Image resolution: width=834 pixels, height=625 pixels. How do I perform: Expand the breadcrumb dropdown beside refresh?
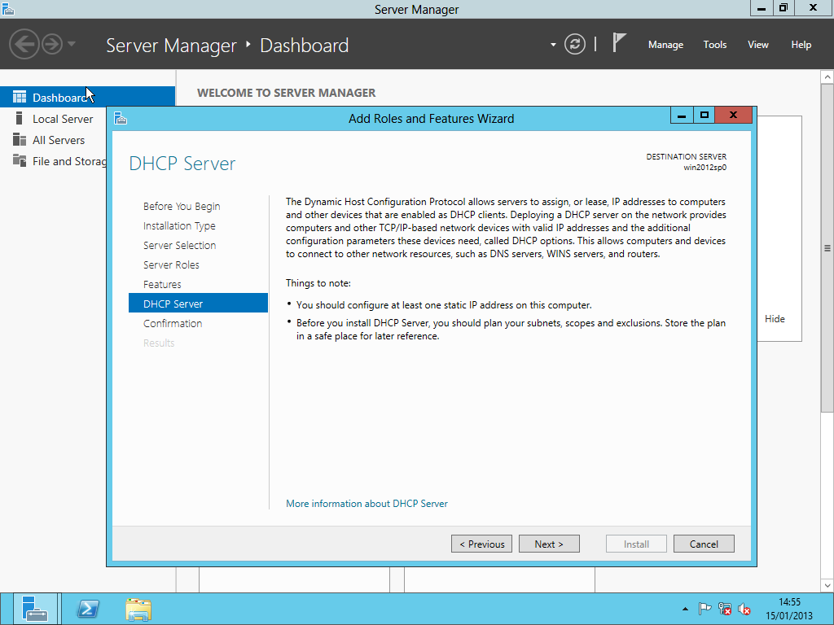(x=553, y=44)
